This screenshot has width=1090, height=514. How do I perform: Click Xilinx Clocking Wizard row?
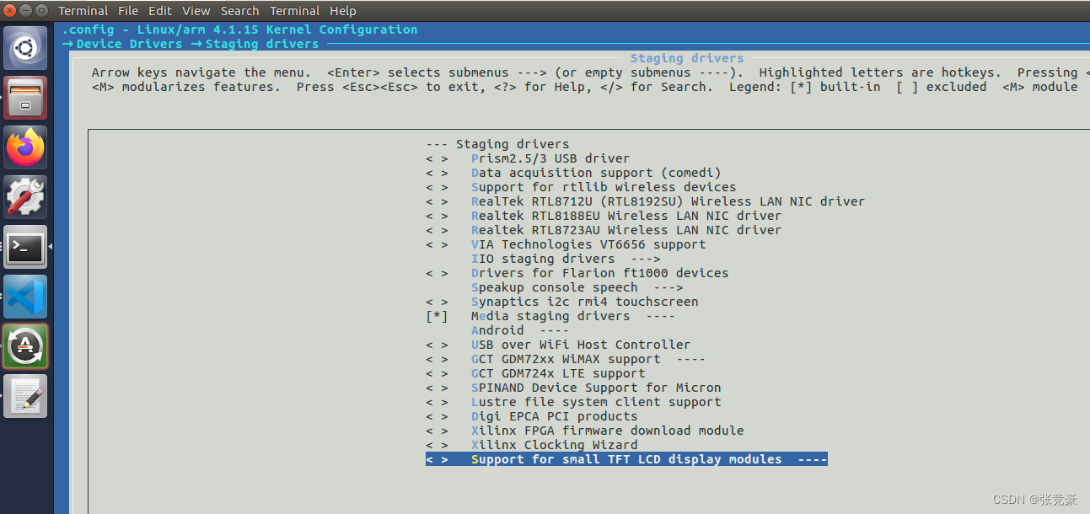tap(531, 445)
